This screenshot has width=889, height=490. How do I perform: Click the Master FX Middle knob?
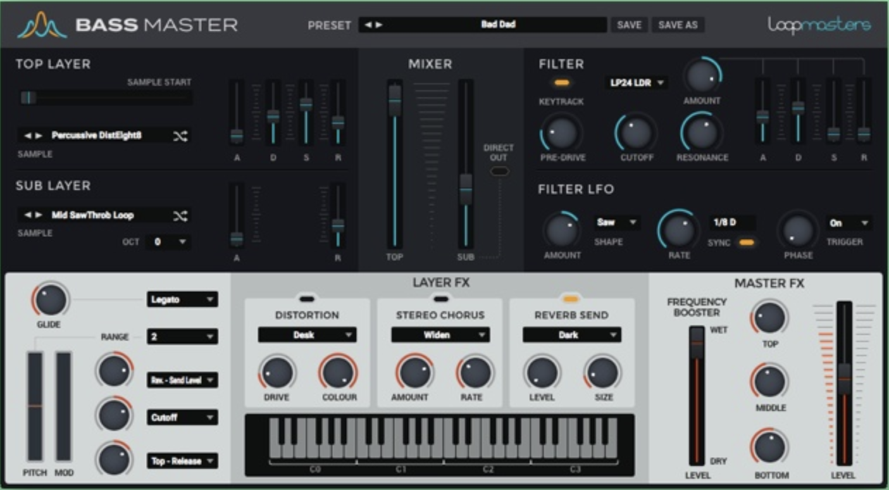click(x=769, y=382)
